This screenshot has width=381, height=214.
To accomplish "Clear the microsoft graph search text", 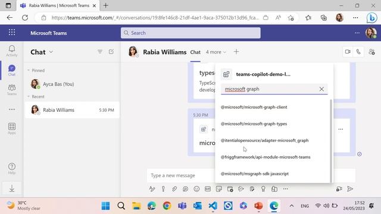I will pyautogui.click(x=321, y=89).
